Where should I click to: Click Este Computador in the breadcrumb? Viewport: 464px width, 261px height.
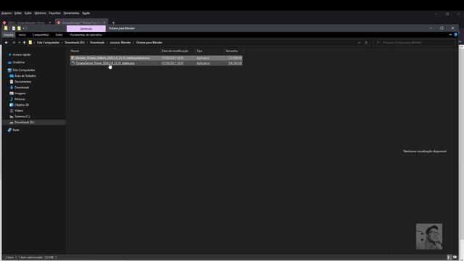[49, 43]
